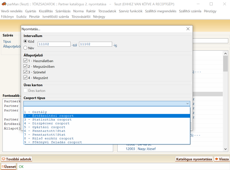This screenshot has width=230, height=170.
Task: Select 6 - Fenntartott!Stat option
Action: click(107, 131)
